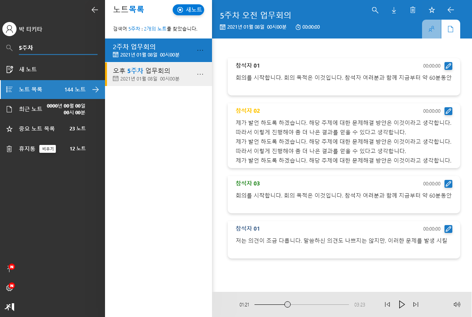Open more options for 오후 5주차 업무회의

[x=200, y=74]
